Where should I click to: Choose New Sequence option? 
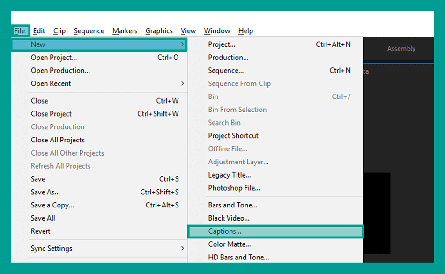click(x=275, y=71)
